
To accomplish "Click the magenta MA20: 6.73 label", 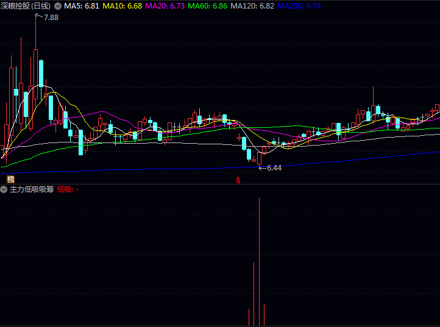I will point(165,5).
